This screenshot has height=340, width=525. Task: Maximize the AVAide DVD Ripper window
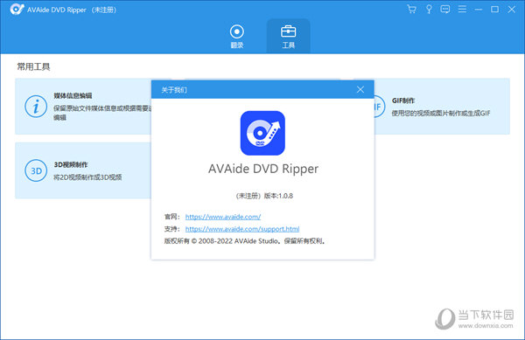pyautogui.click(x=494, y=10)
